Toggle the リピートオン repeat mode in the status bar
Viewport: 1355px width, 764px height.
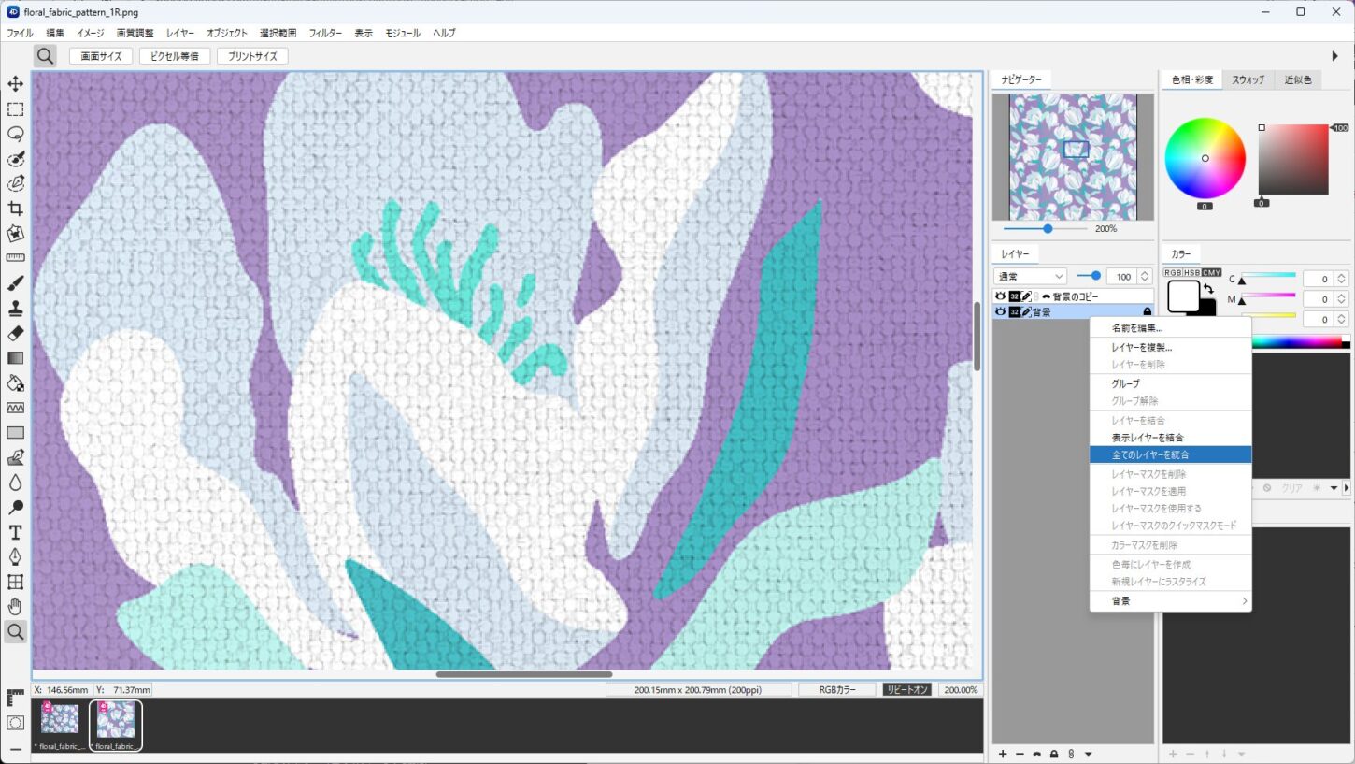point(906,689)
